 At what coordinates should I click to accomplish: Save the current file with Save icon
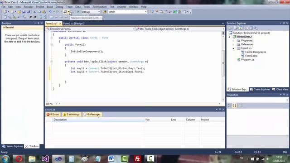[24, 12]
